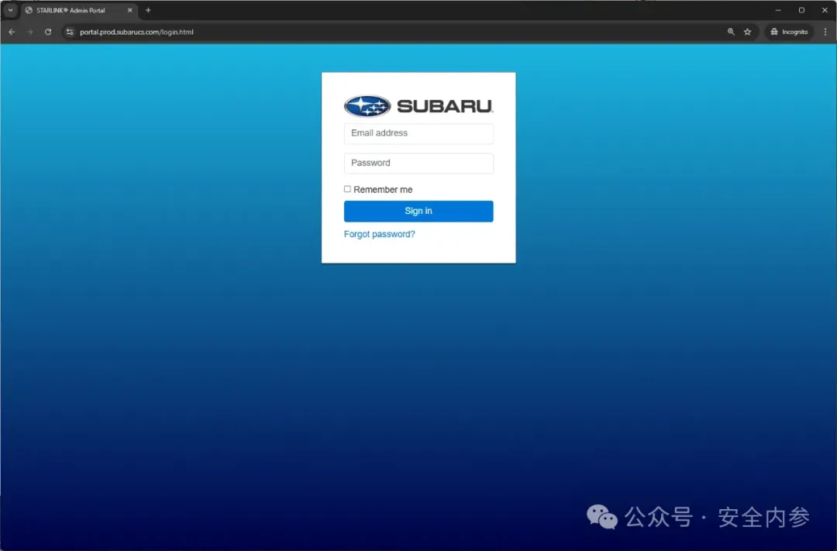Open the Chrome three-dot menu

coord(825,32)
